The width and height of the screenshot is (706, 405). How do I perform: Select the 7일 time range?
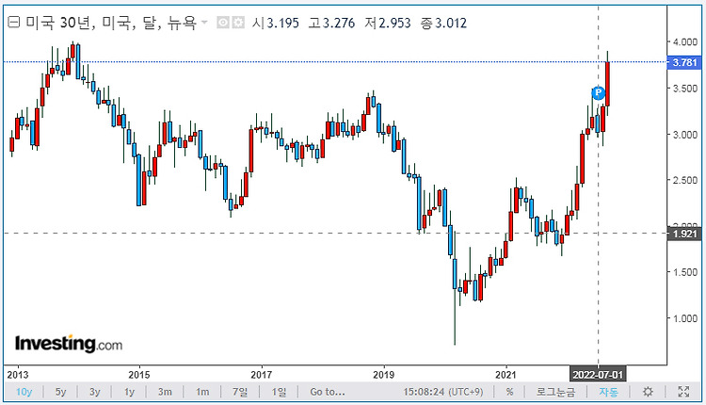coord(240,392)
